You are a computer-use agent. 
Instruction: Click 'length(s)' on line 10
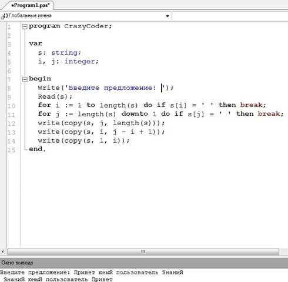[x=119, y=105]
